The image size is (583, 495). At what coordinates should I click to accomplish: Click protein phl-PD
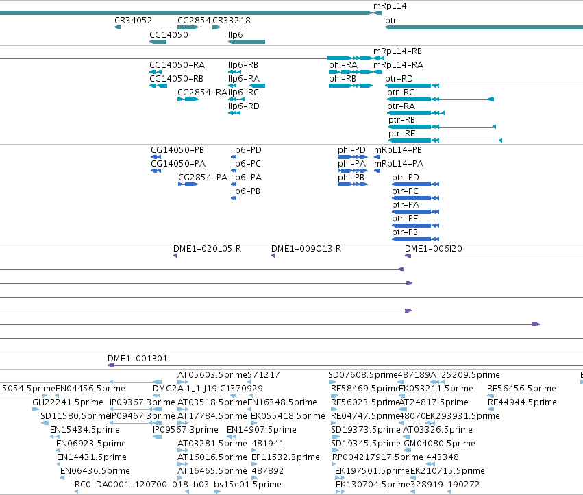353,157
